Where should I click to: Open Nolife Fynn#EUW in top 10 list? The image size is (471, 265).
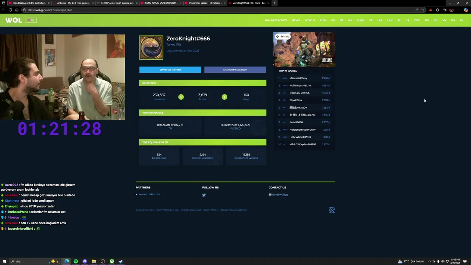[x=300, y=85]
